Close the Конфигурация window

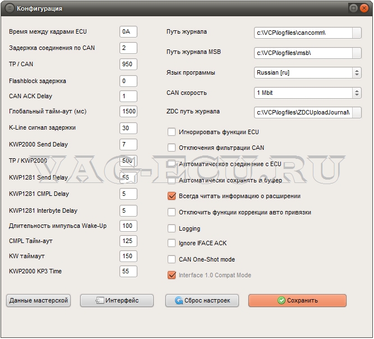coord(364,8)
